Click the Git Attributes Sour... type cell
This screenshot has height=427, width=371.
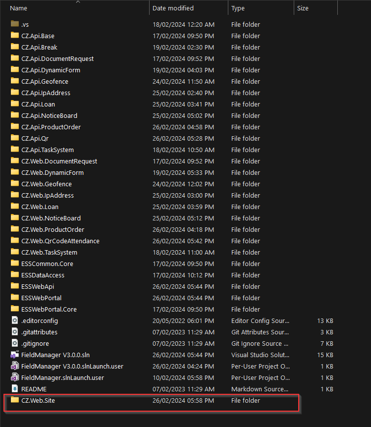click(x=260, y=332)
